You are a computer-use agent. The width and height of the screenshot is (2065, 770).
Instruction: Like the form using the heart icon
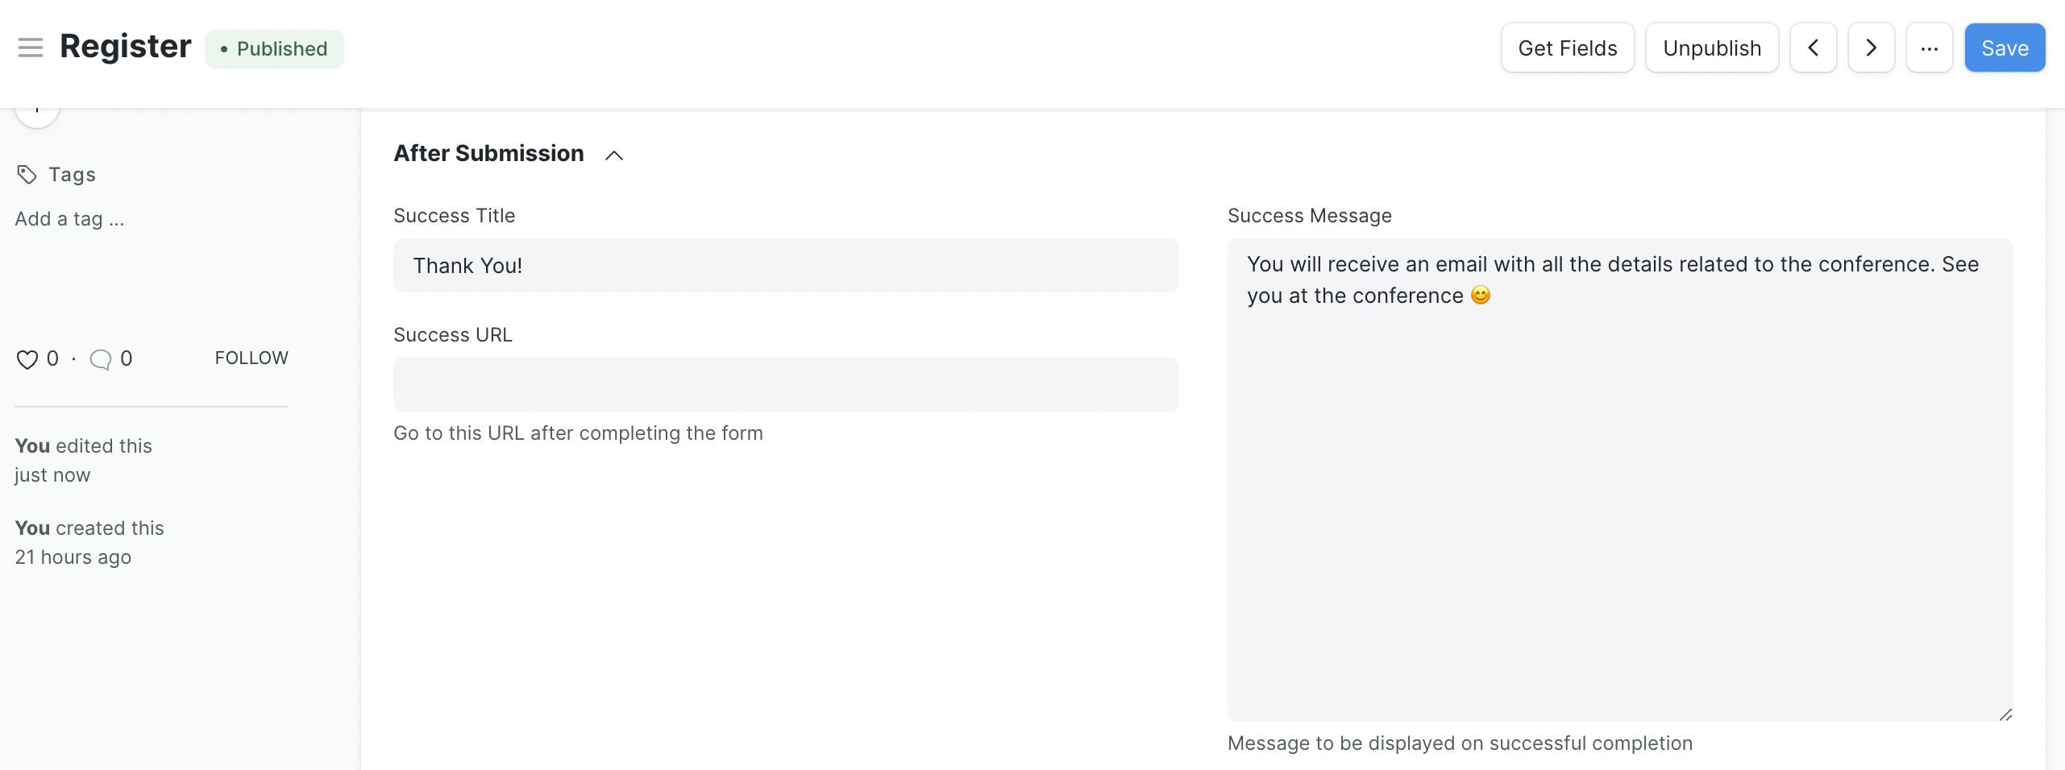[27, 359]
